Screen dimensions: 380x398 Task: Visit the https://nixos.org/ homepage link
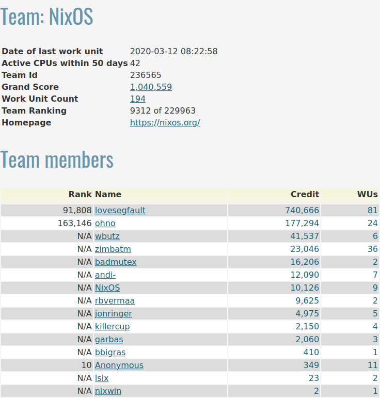[165, 123]
